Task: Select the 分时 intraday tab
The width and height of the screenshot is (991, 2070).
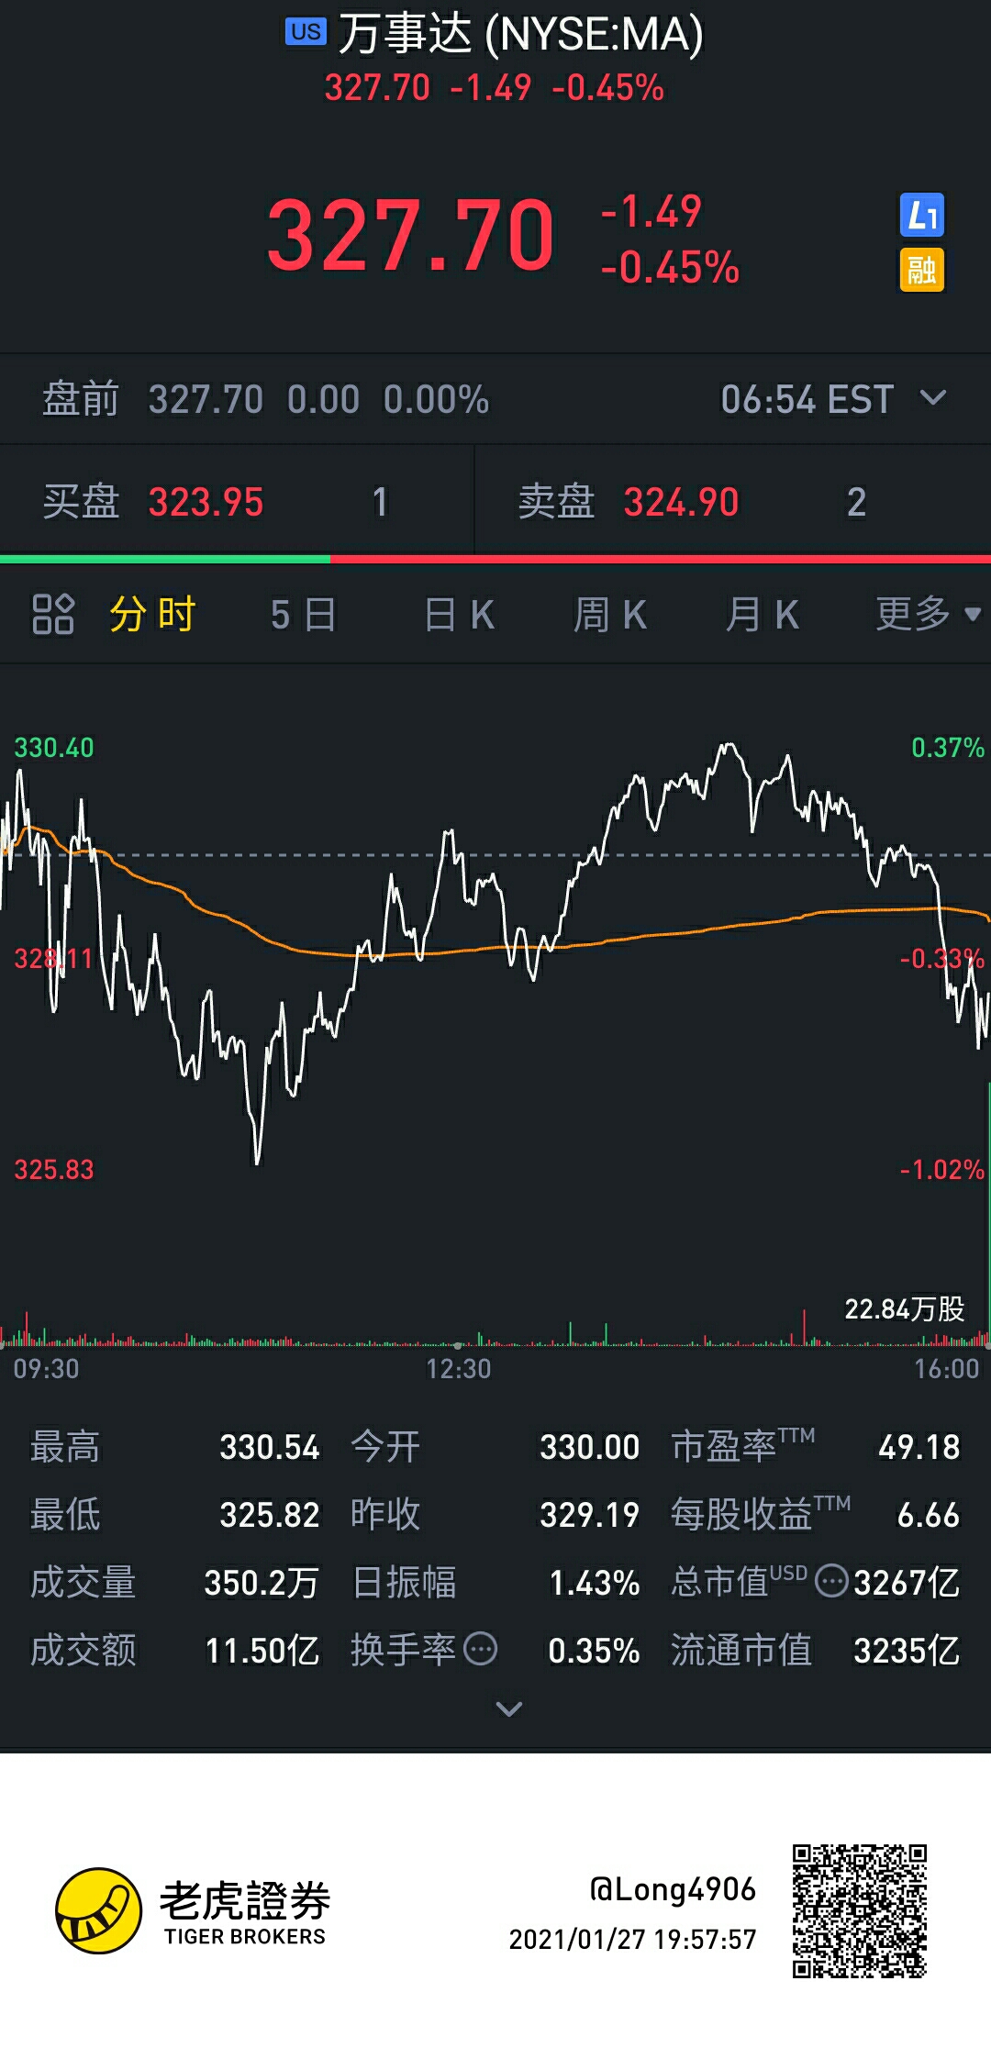Action: point(152,614)
